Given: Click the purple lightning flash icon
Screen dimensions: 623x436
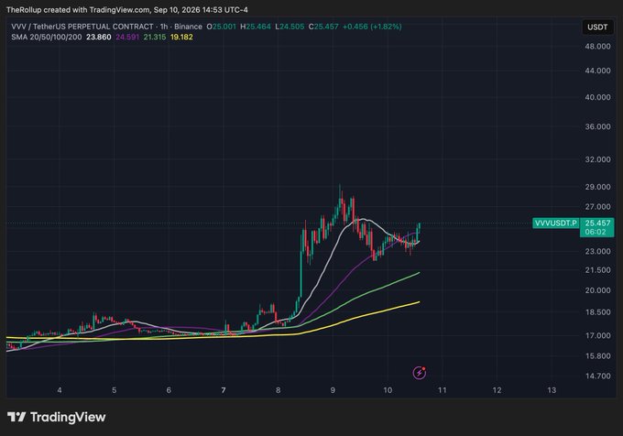Looking at the screenshot, I should pos(420,373).
